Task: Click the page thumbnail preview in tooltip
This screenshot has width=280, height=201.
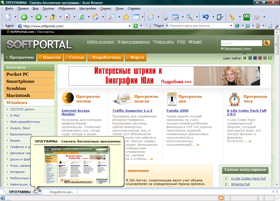Action: [77, 165]
